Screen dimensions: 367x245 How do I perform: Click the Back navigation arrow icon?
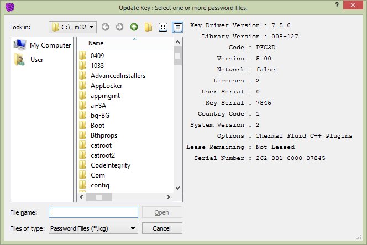pyautogui.click(x=106, y=27)
